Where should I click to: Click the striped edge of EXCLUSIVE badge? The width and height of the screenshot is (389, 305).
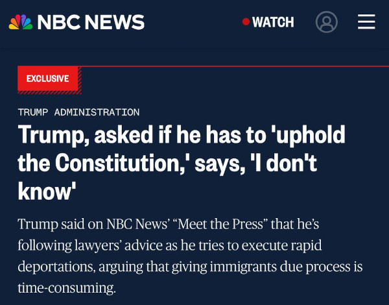[80, 80]
